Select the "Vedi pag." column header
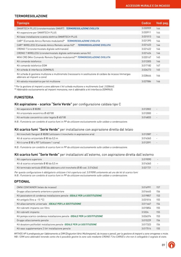Screen dimensions: 181x257 [162, 23]
